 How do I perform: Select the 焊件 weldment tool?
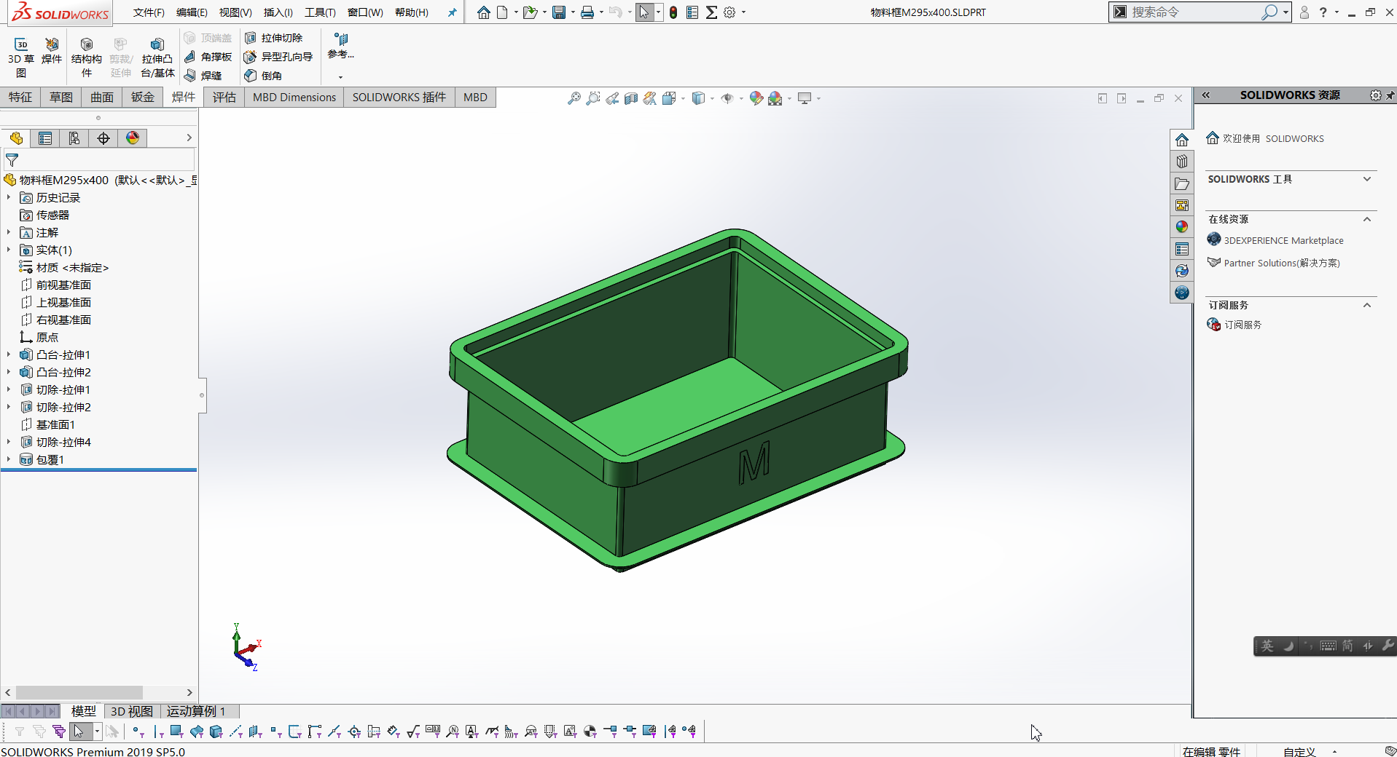[x=52, y=51]
